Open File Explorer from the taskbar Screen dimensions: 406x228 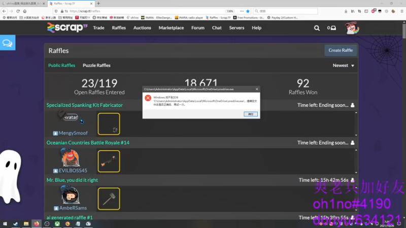click(26, 223)
